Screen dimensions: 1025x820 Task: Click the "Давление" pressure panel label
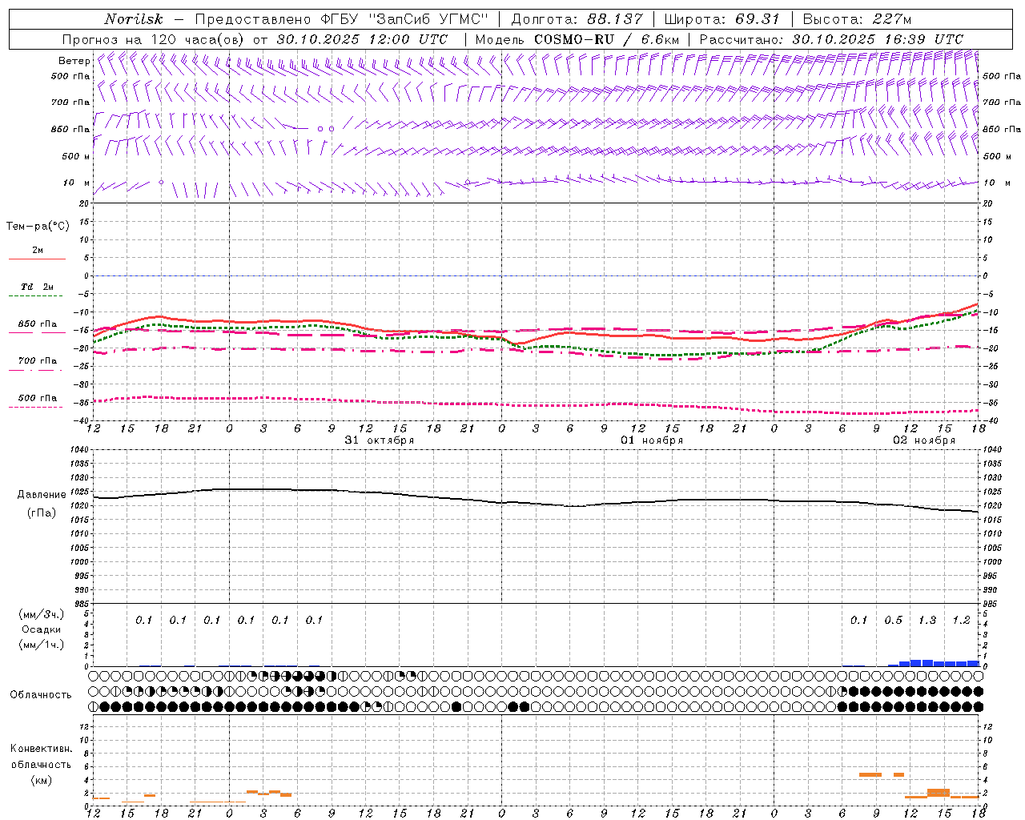coord(42,495)
